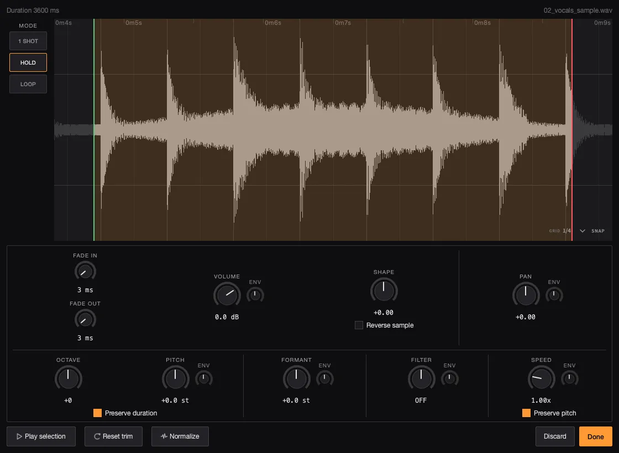The image size is (619, 453).
Task: Enable the Reverse sample checkbox
Action: 359,325
